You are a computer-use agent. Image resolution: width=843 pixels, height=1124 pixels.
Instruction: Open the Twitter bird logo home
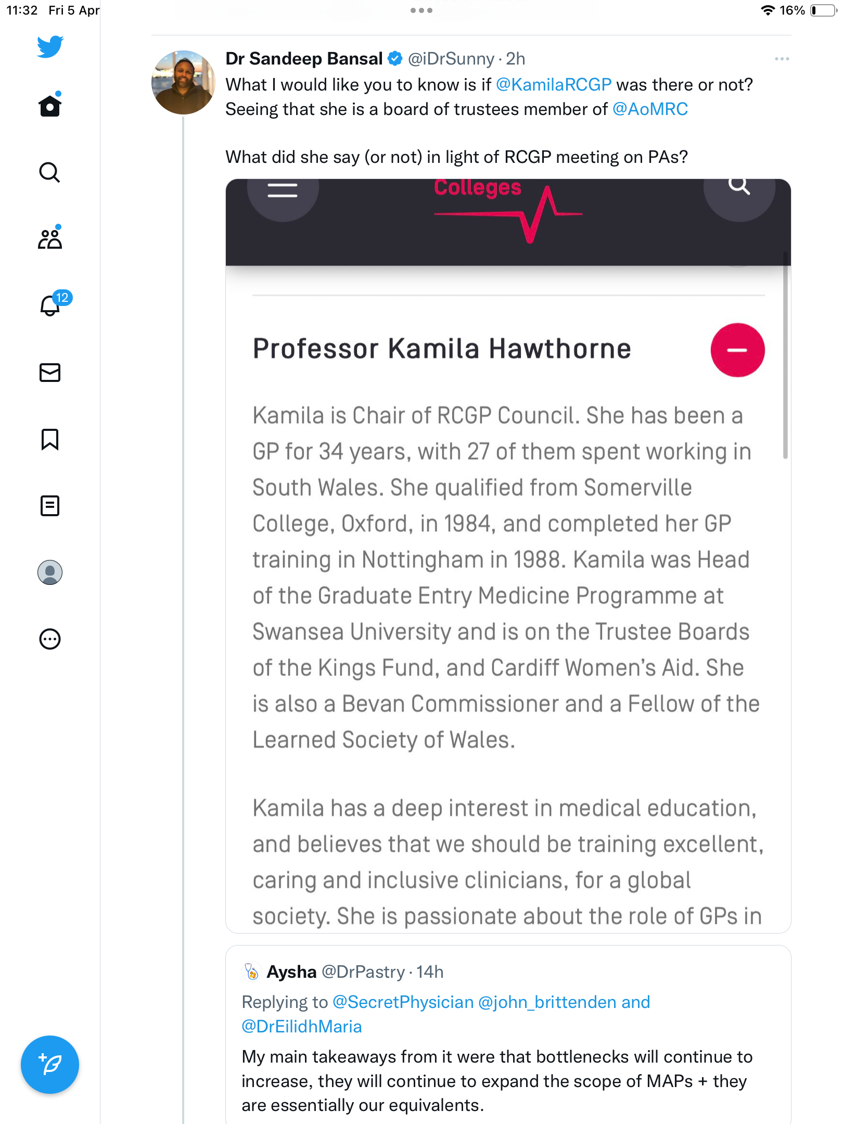coord(50,46)
